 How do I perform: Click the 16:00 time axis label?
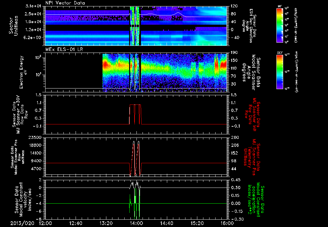point(227,223)
